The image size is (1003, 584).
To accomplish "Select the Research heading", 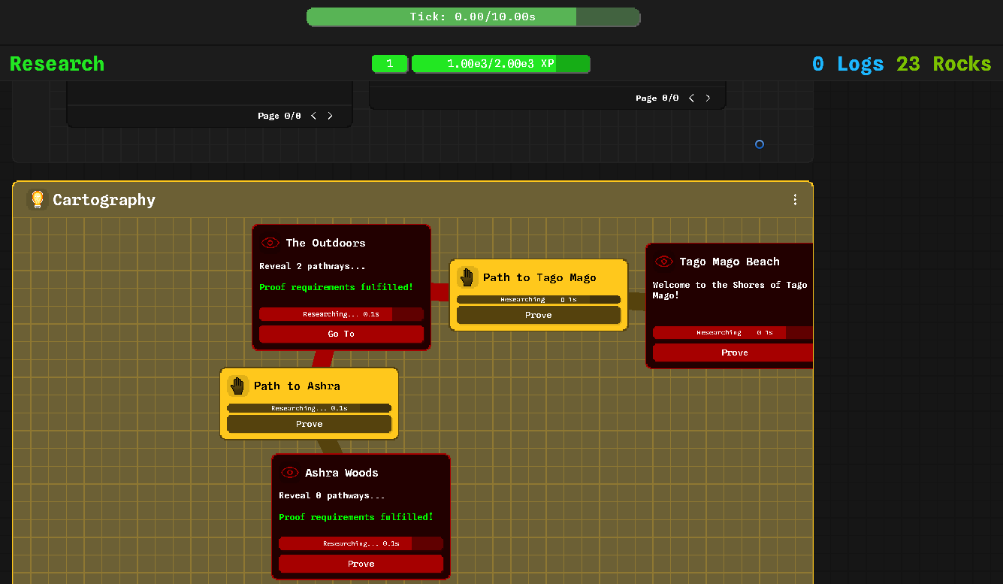I will (57, 64).
